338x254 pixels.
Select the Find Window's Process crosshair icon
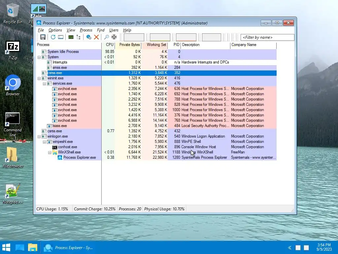114,37
